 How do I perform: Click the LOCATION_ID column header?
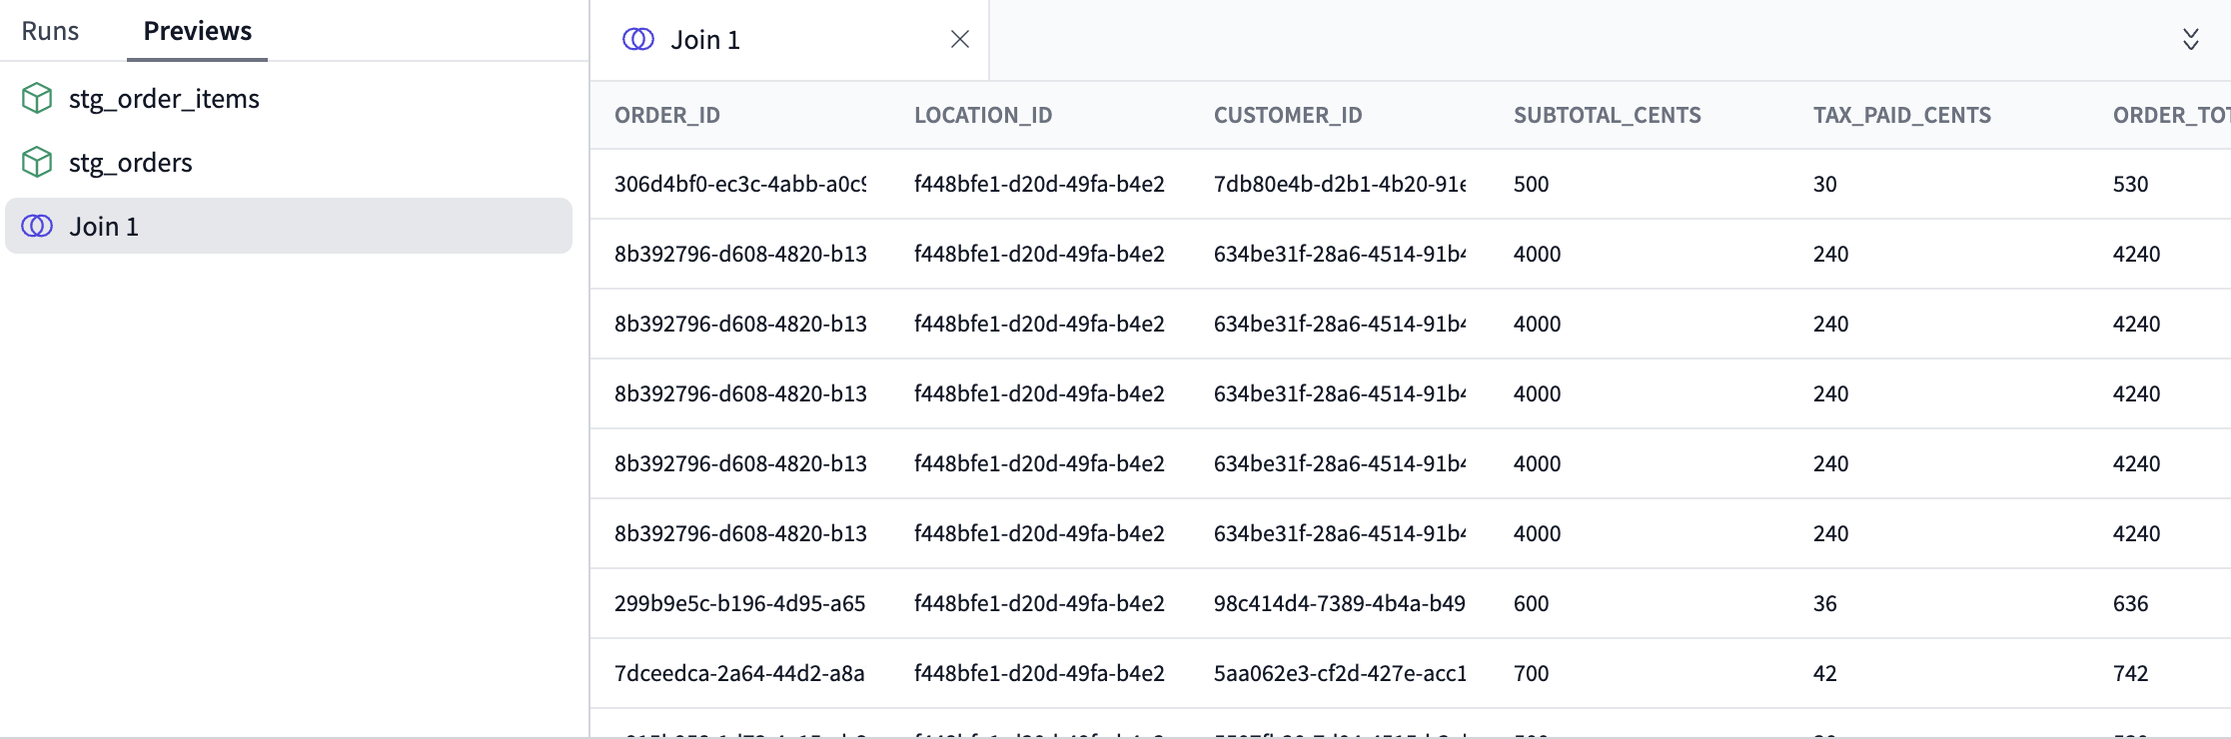(983, 115)
